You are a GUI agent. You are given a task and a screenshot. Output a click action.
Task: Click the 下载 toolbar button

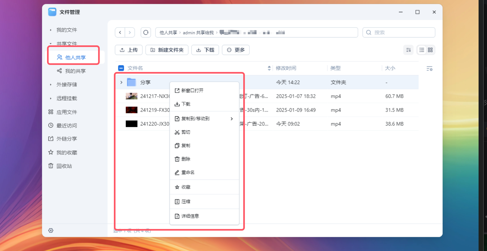205,50
